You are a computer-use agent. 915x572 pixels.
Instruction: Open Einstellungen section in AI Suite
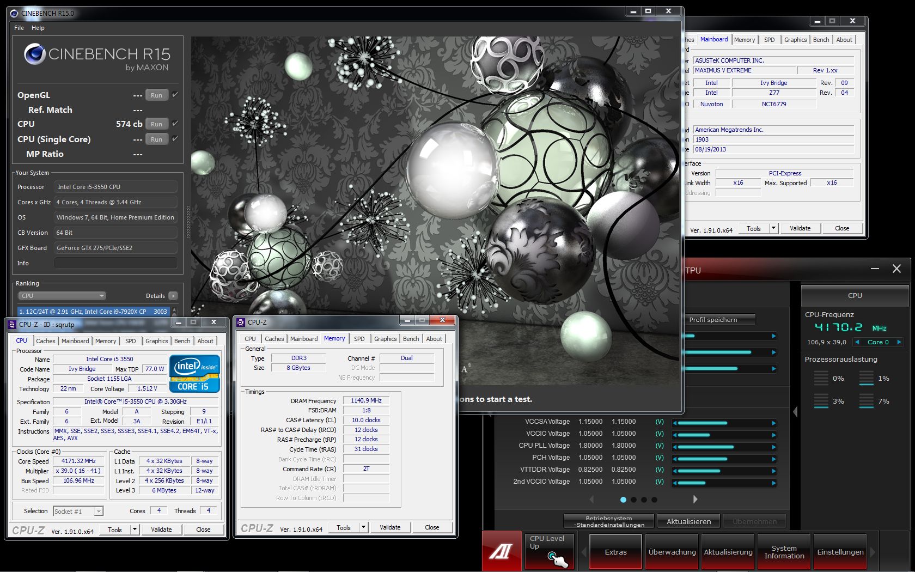click(x=840, y=552)
